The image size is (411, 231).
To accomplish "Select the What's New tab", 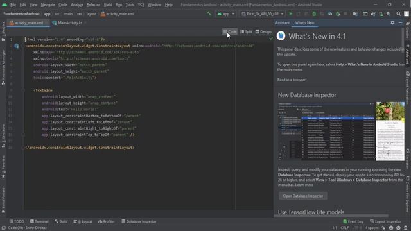I will tap(304, 23).
